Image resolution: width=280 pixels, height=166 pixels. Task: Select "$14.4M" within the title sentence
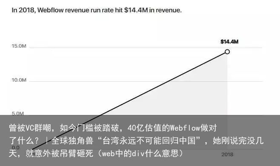click(x=136, y=10)
